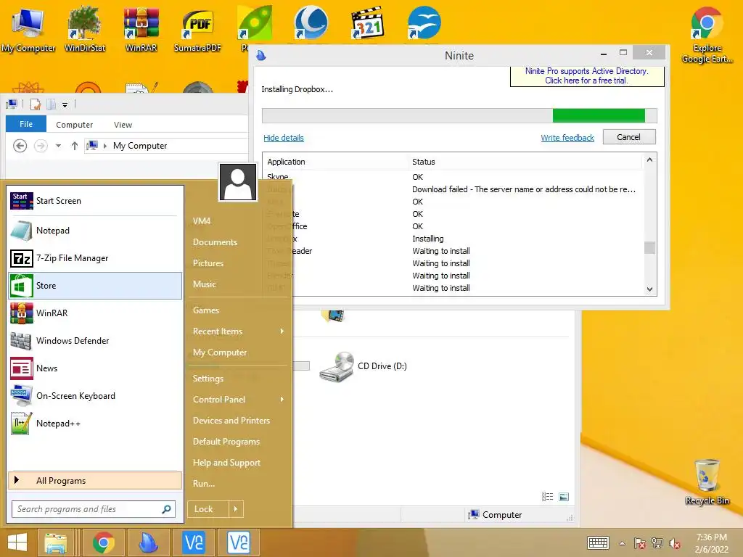Open the blue crescent globe desktop icon
Viewport: 743px width, 557px height.
(x=311, y=22)
